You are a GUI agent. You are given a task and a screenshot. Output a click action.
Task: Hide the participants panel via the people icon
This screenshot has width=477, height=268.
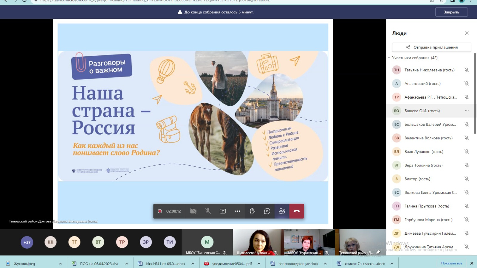pos(282,211)
